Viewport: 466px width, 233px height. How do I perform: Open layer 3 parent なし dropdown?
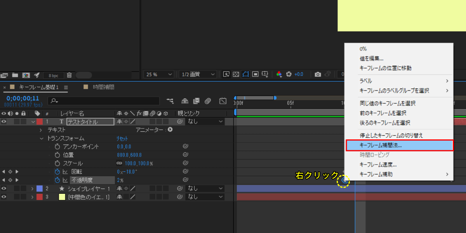[x=205, y=197]
